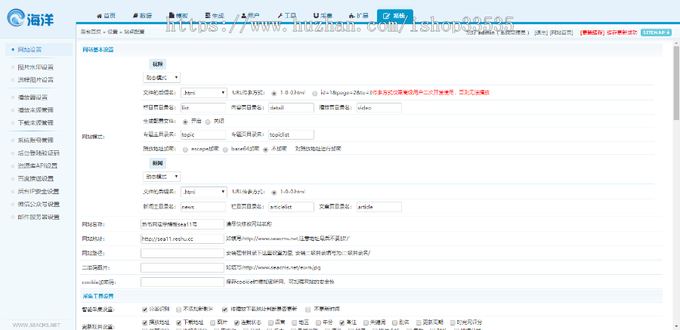Open 后台IP安全设置 in the sidebar

tap(39, 191)
